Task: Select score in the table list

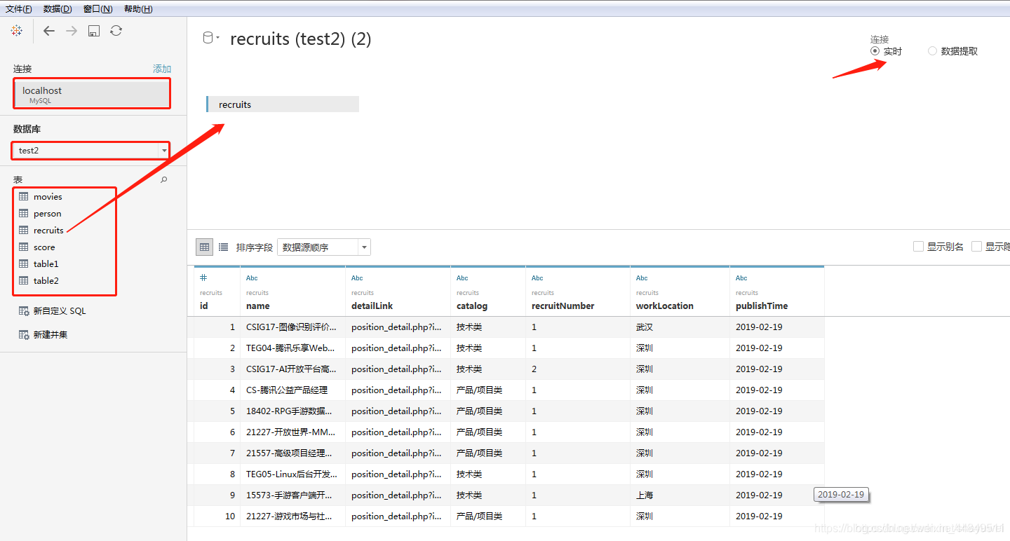Action: [44, 247]
